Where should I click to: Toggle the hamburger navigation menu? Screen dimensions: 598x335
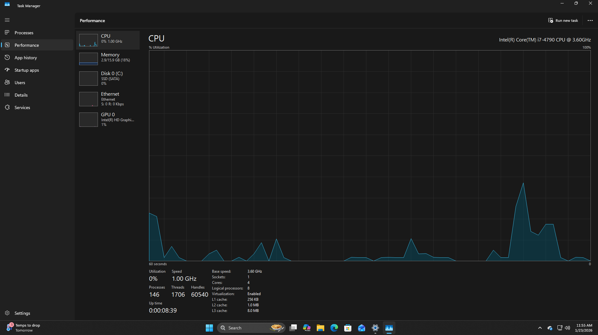pyautogui.click(x=7, y=20)
